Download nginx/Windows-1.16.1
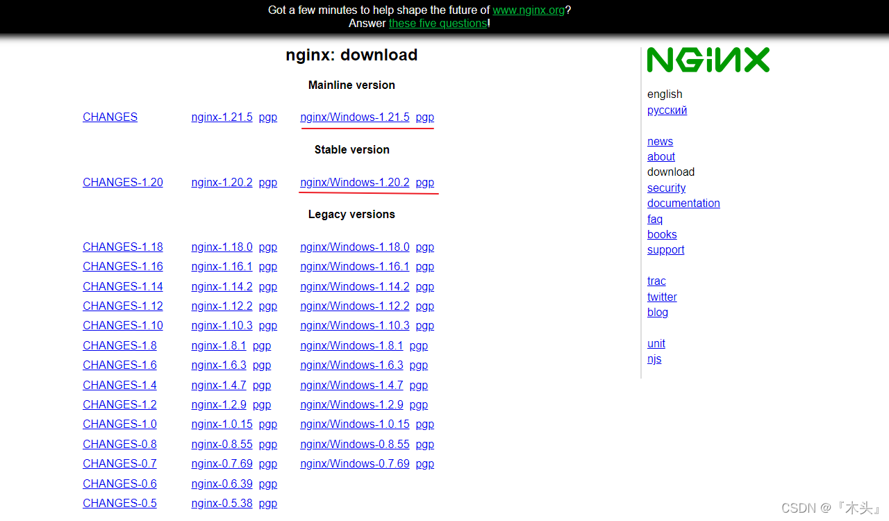 355,266
